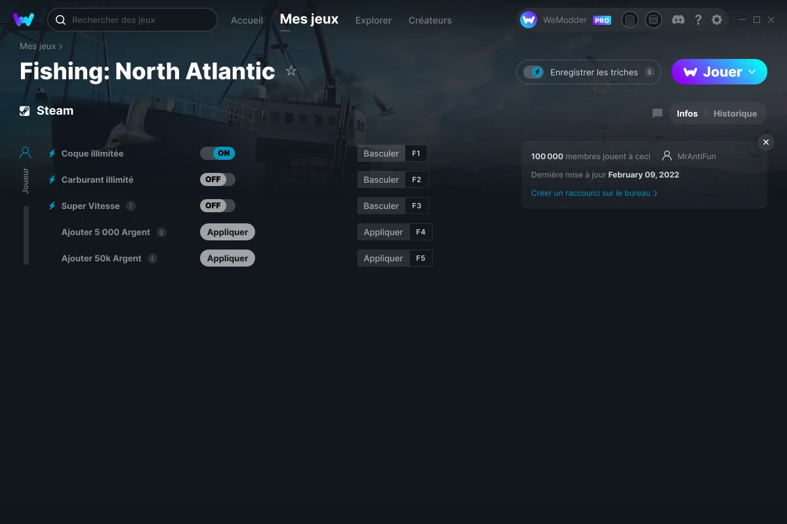Click info icon in Enregistrer les triches
The width and height of the screenshot is (787, 524).
649,72
